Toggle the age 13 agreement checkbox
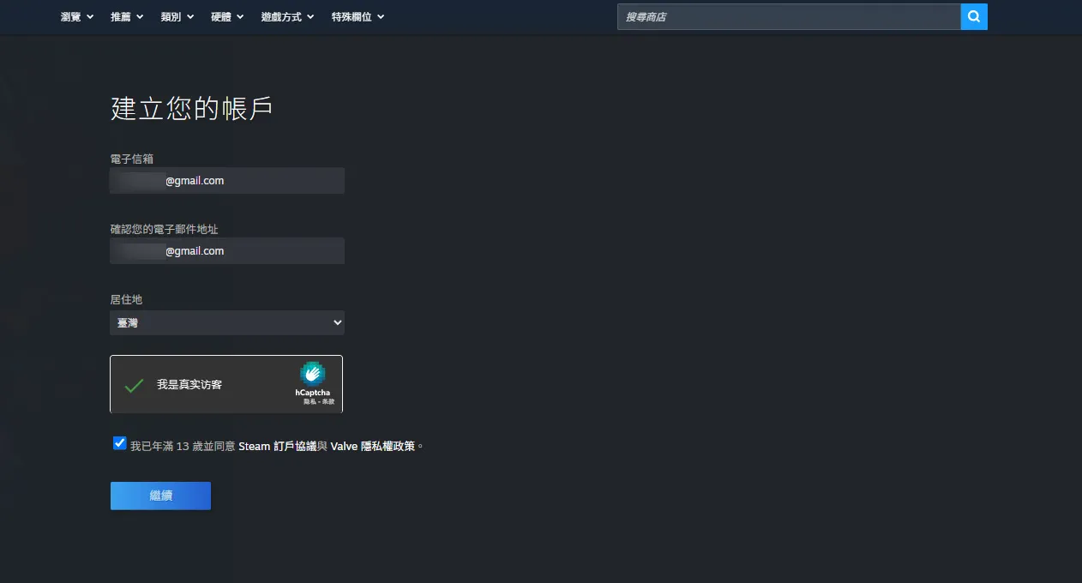The image size is (1082, 583). [x=120, y=443]
